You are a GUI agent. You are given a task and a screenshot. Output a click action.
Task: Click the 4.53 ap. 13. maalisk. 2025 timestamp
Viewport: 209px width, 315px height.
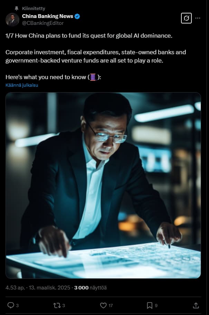click(x=38, y=288)
